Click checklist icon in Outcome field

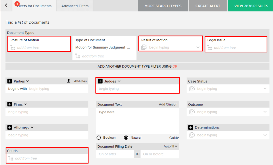pos(192,112)
